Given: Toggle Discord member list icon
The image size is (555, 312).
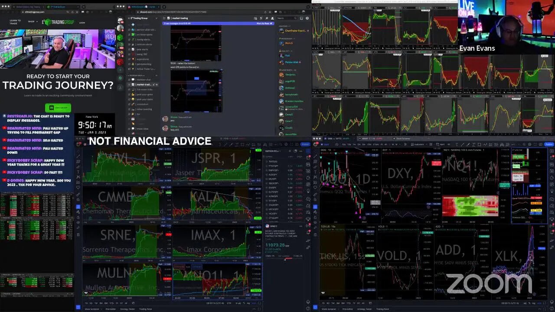Looking at the screenshot, I should click(x=272, y=18).
